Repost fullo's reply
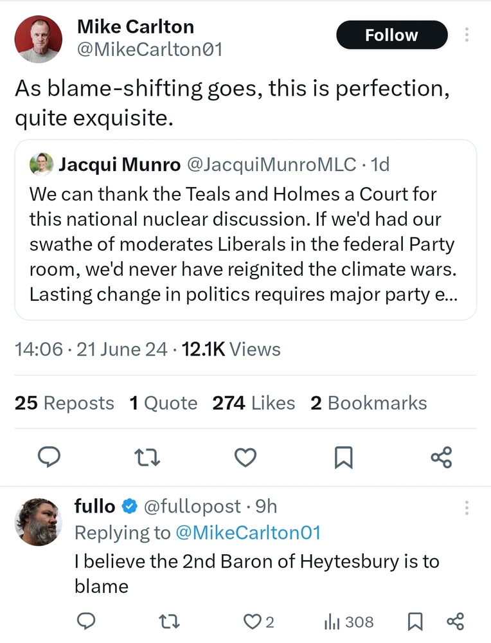 click(168, 621)
